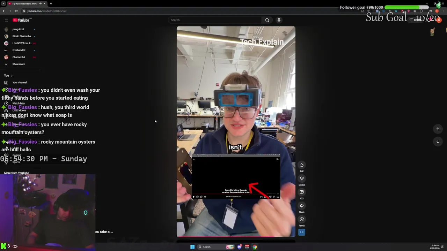Viewport: 447px width, 251px height.
Task: Open a new browser tab
Action: (x=51, y=3)
